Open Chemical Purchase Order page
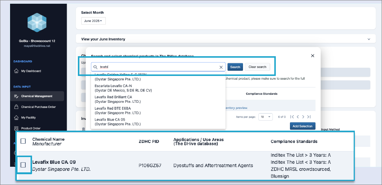 click(38, 107)
